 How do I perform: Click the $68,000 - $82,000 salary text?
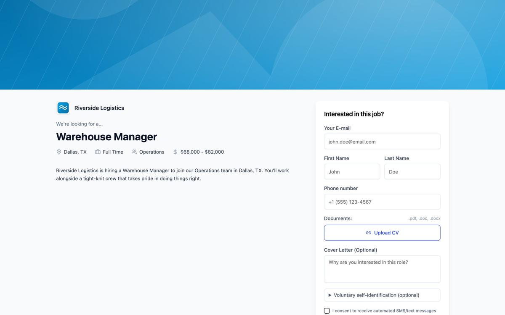pyautogui.click(x=202, y=152)
